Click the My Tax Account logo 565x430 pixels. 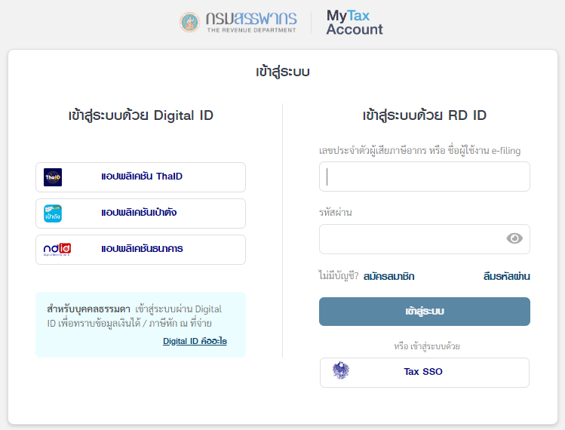coord(355,23)
